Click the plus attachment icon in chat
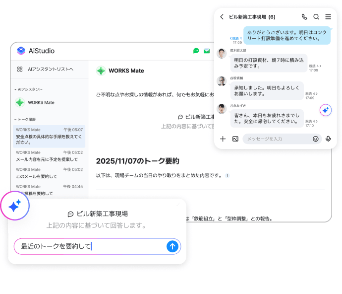342x294 pixels. coord(223,139)
